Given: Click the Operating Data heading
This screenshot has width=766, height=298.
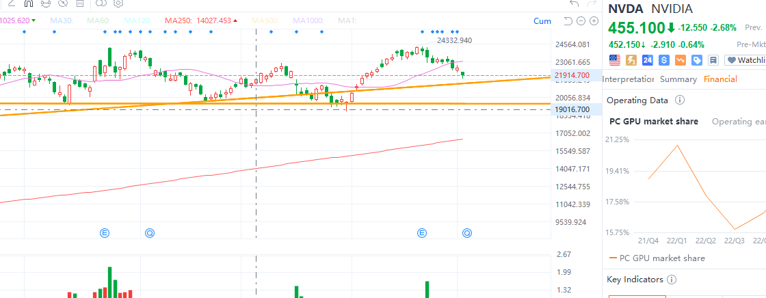Looking at the screenshot, I should (637, 100).
